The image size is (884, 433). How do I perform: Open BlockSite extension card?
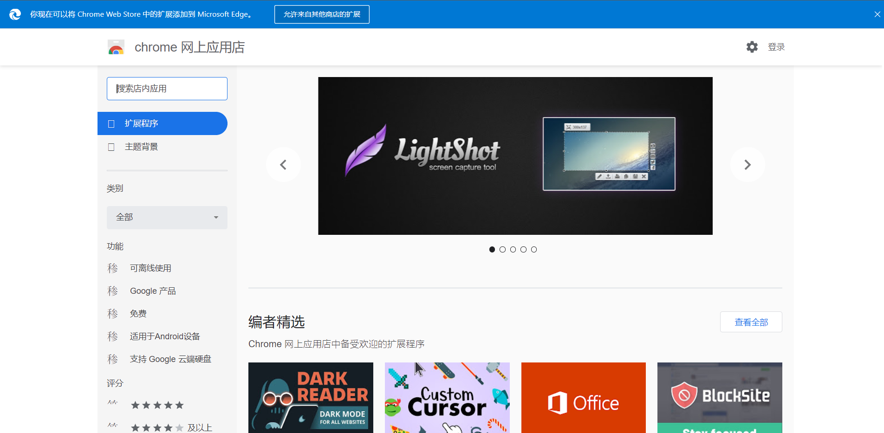[x=720, y=398]
